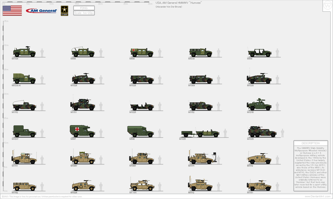The image size is (333, 199).
Task: Click the AM General logo
Action: 42,11
